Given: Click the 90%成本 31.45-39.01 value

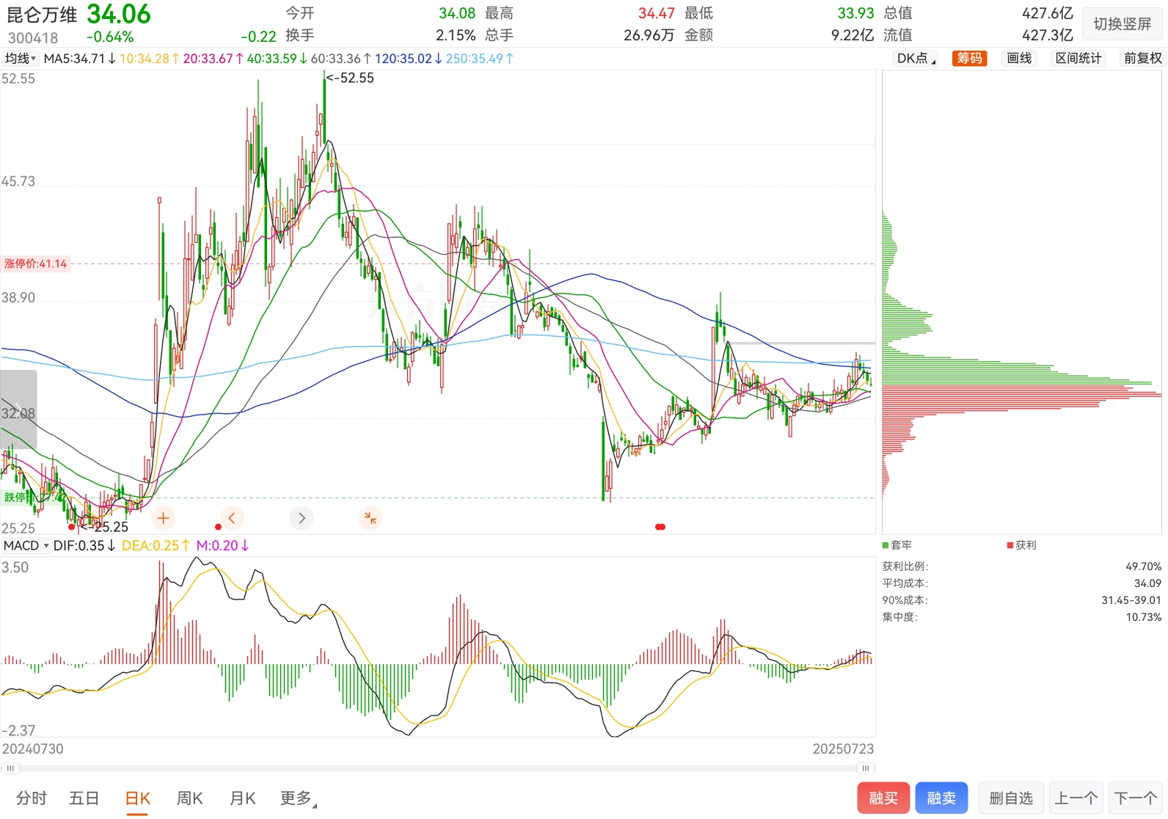Looking at the screenshot, I should pyautogui.click(x=1131, y=600).
